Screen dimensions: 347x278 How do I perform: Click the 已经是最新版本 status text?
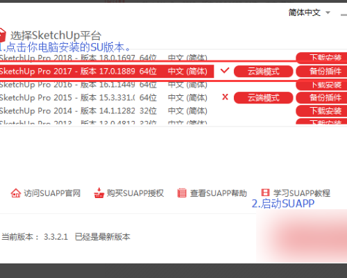click(103, 237)
